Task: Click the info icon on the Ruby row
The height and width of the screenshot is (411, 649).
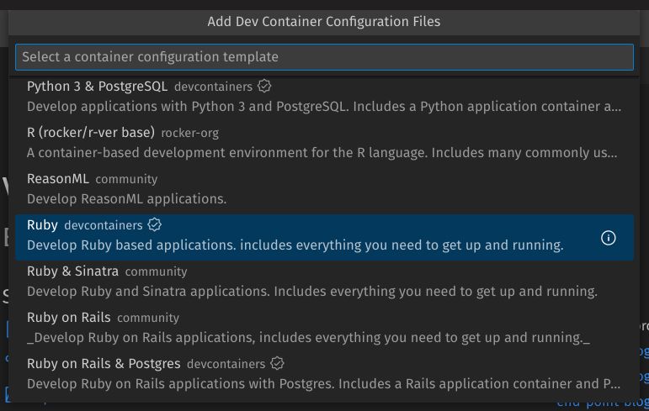Action: click(x=609, y=238)
